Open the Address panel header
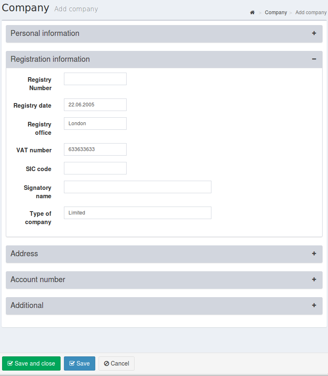This screenshot has width=328, height=376. (164, 254)
